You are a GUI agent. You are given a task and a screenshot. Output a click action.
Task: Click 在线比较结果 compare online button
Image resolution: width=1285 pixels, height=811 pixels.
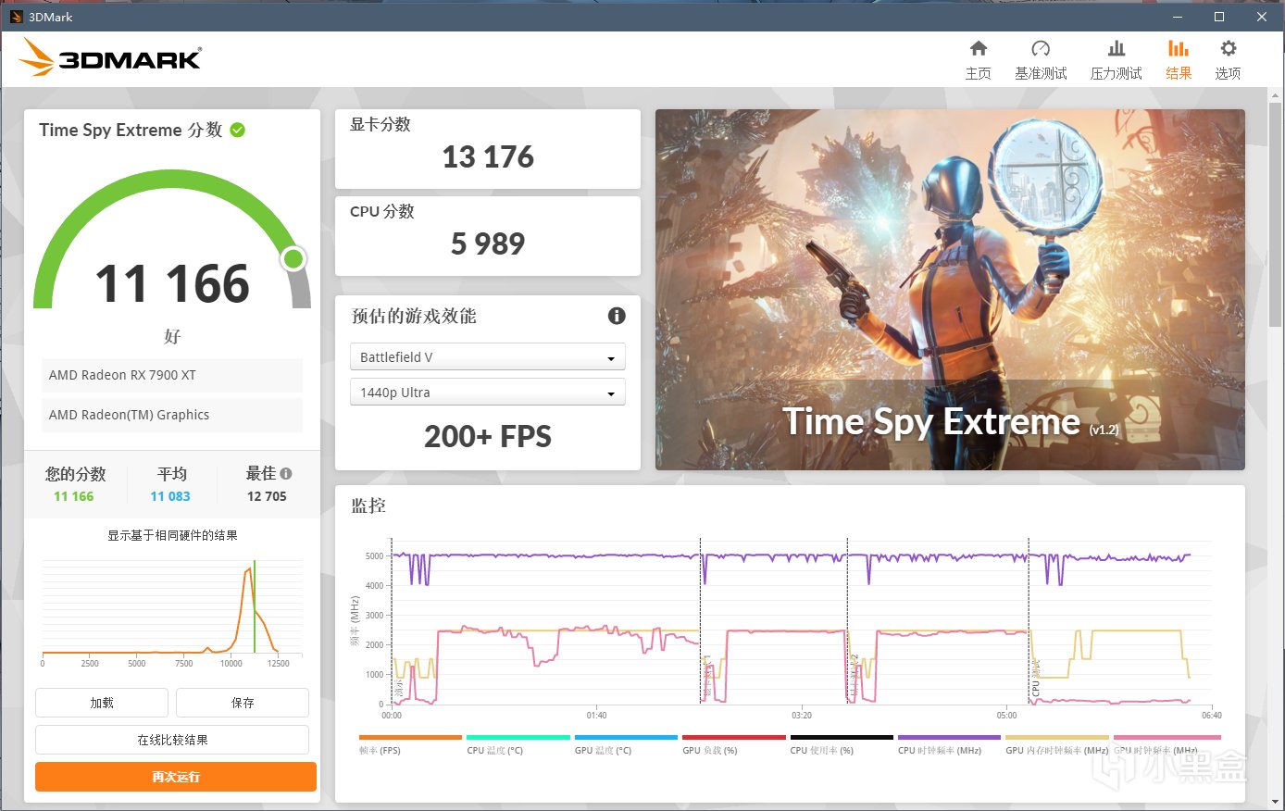coord(172,740)
